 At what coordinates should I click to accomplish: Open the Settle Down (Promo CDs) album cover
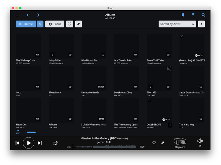(x=192, y=78)
